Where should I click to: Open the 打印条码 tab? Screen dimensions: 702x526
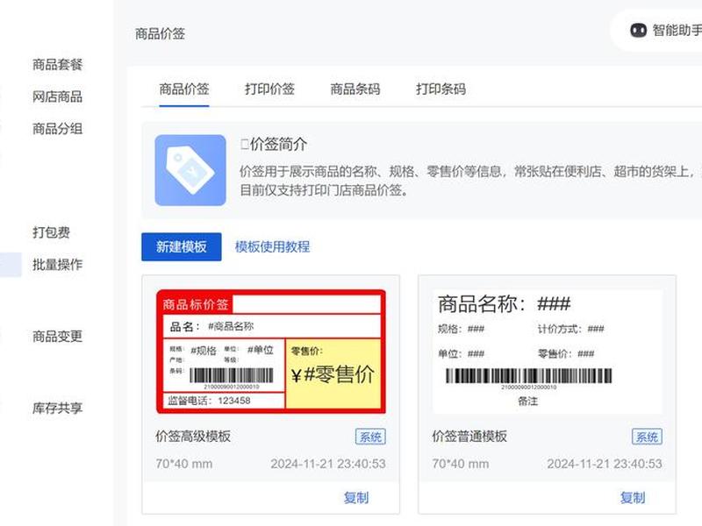(441, 89)
